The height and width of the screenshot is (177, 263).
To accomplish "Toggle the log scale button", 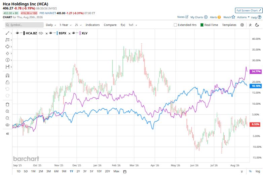I will point(258,171).
